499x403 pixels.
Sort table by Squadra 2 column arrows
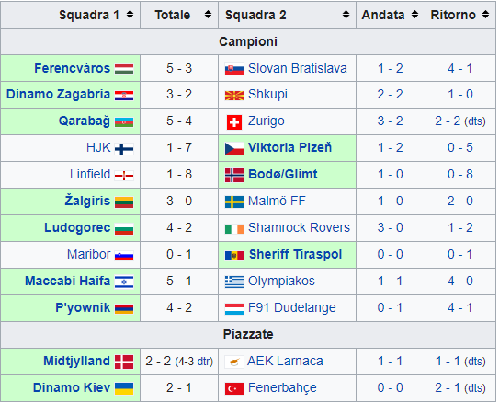pos(346,15)
